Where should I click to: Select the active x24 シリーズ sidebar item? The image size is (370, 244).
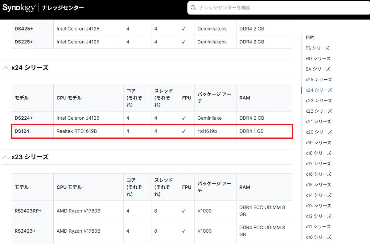pyautogui.click(x=319, y=90)
